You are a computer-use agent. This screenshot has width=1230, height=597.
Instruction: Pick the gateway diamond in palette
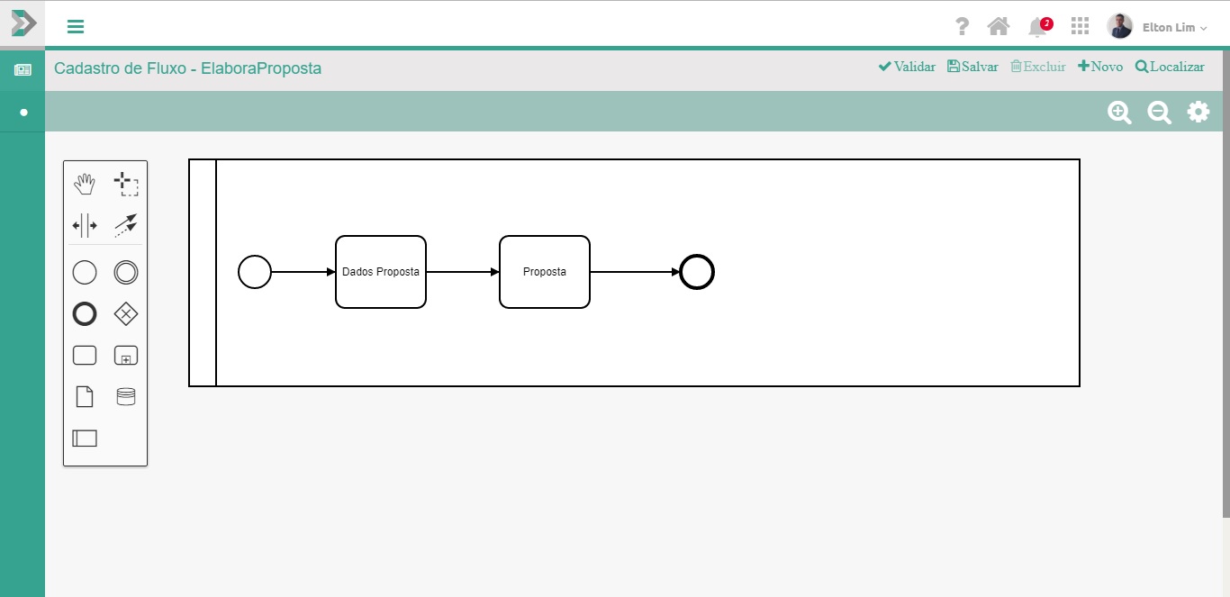126,313
